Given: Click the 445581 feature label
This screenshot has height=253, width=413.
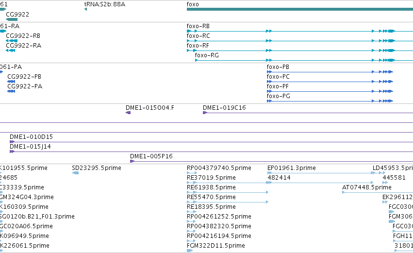Looking at the screenshot, I should point(394,178).
